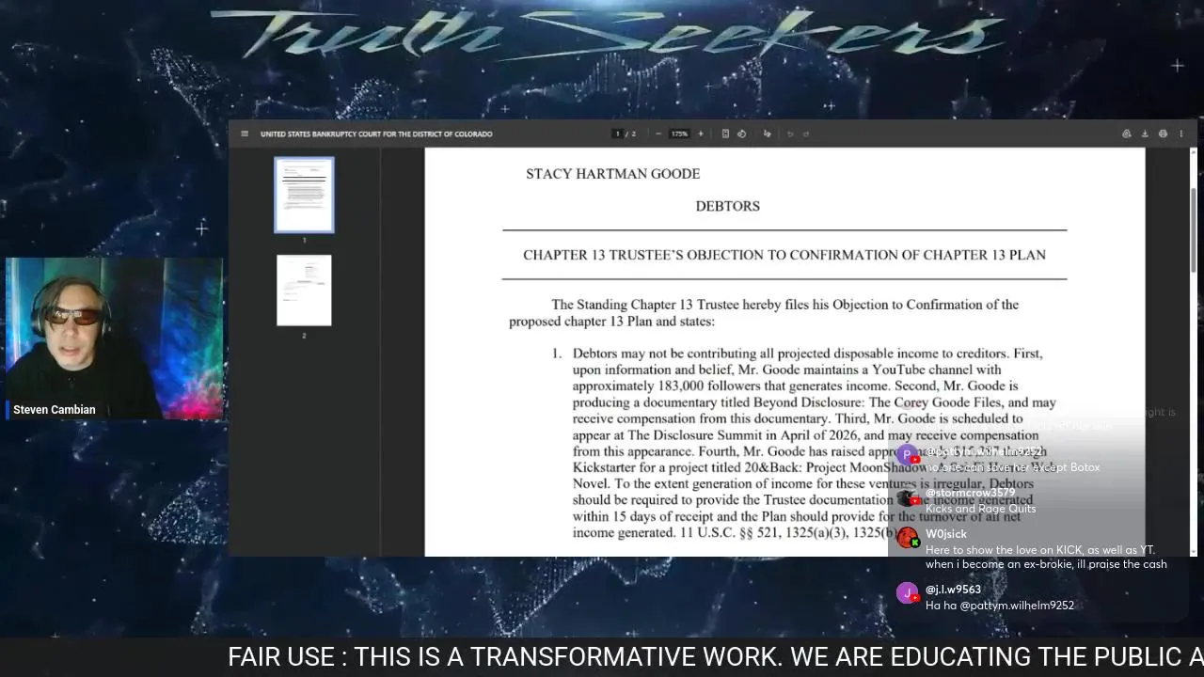Click the icon left of download

point(1127,134)
